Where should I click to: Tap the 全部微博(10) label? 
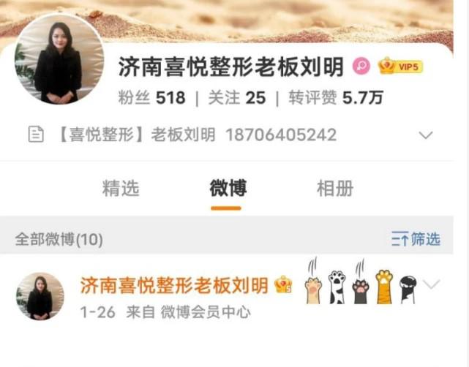pyautogui.click(x=59, y=239)
